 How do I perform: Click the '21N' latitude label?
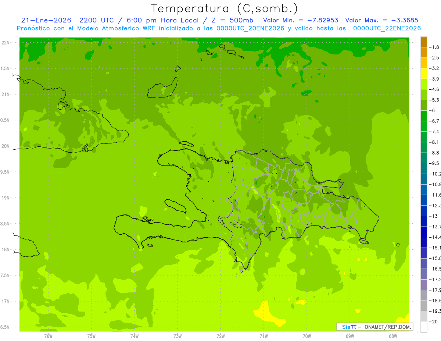[x=6, y=95]
